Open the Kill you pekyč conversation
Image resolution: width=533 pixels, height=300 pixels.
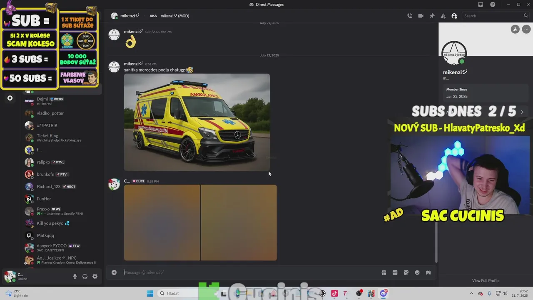tap(61, 223)
